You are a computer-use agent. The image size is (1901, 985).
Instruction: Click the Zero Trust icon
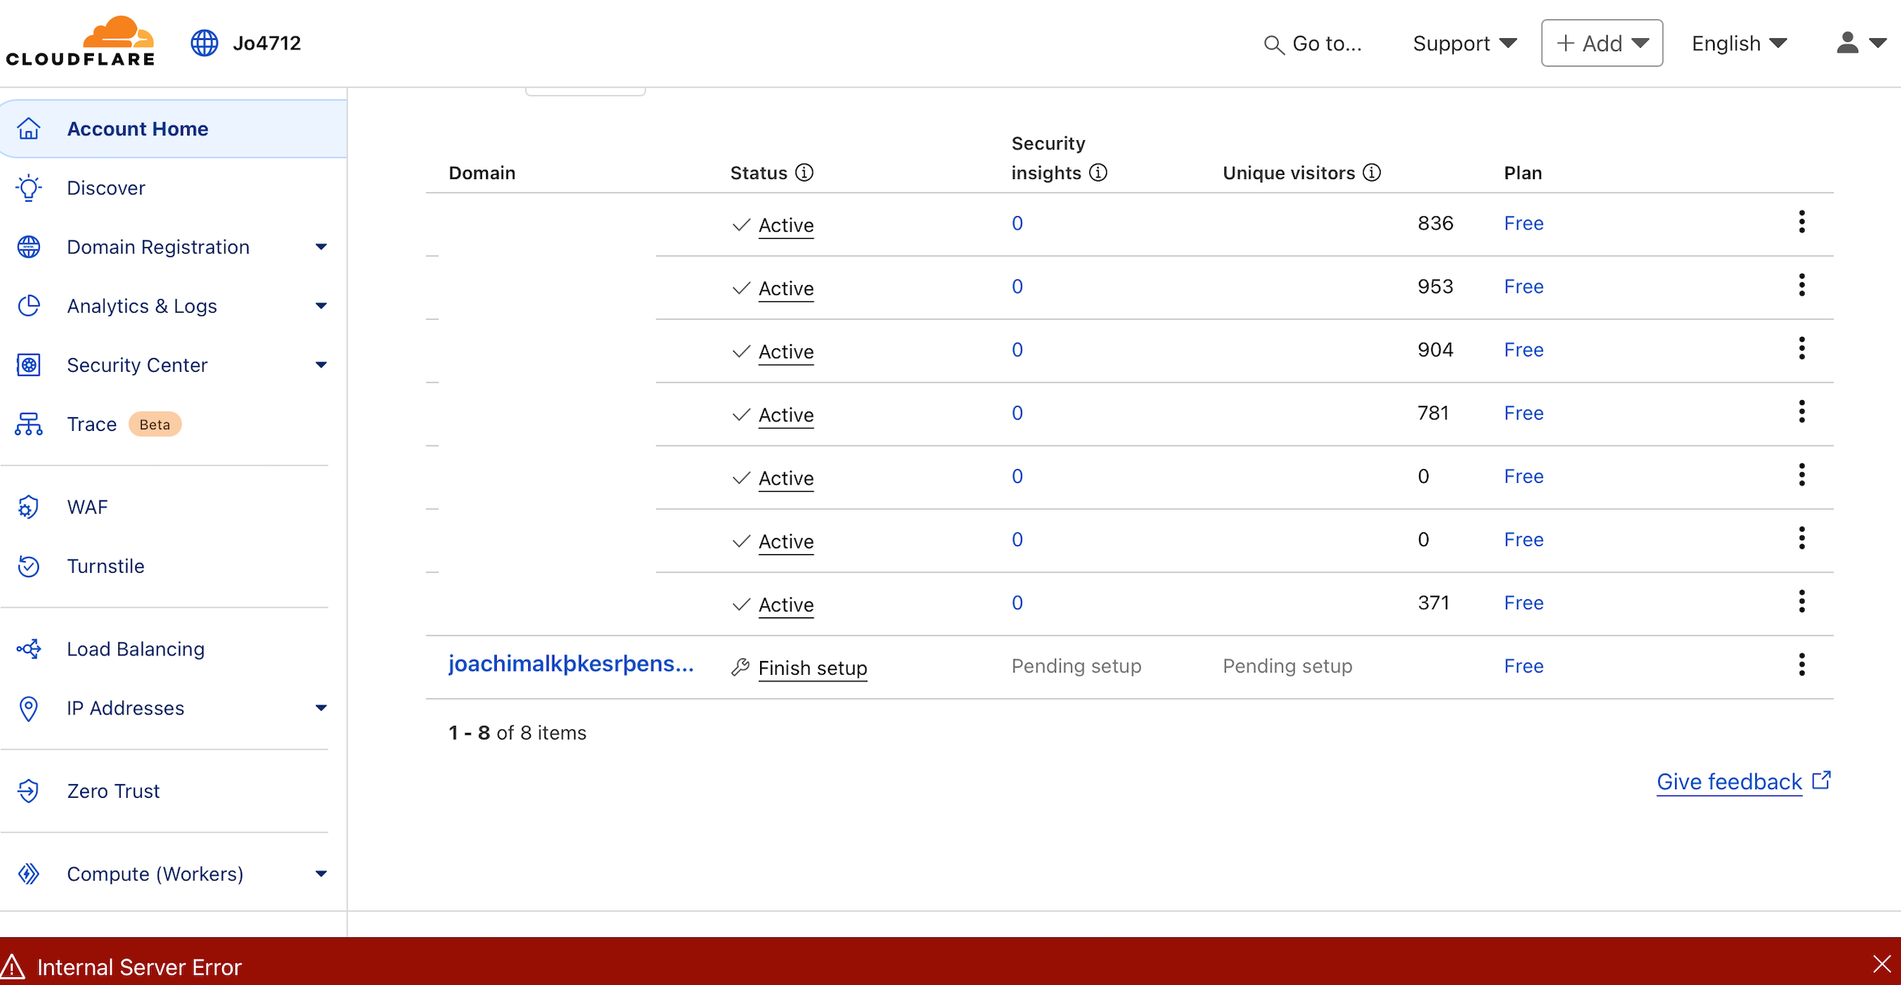click(29, 791)
